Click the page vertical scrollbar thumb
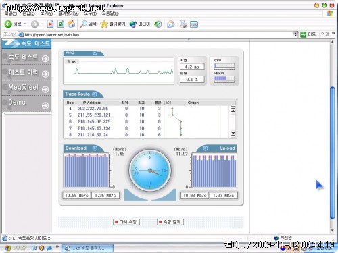Viewport: 338px width, 253px height. (333, 153)
